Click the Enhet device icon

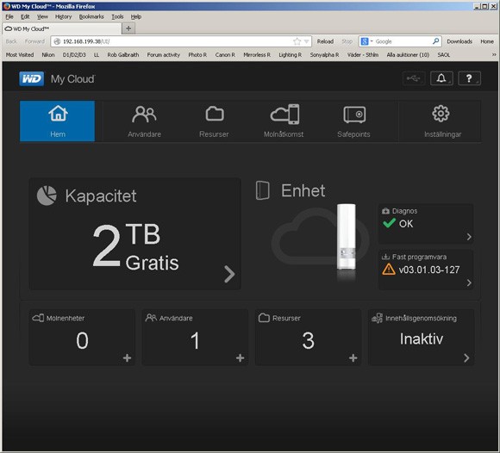pos(263,190)
